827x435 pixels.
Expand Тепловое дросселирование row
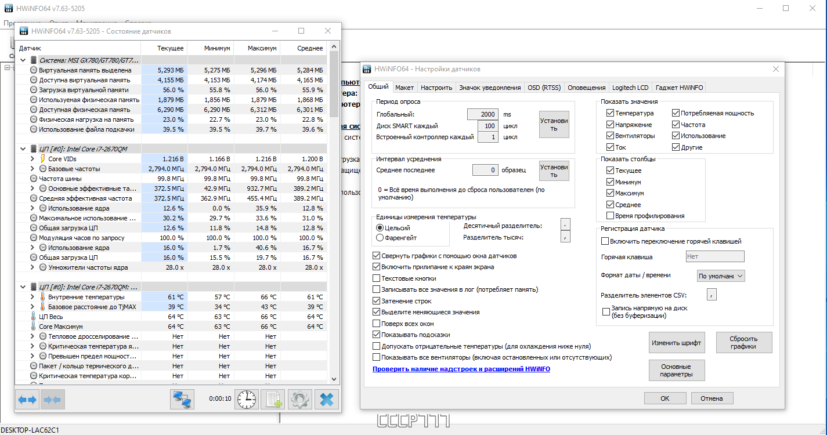click(32, 336)
